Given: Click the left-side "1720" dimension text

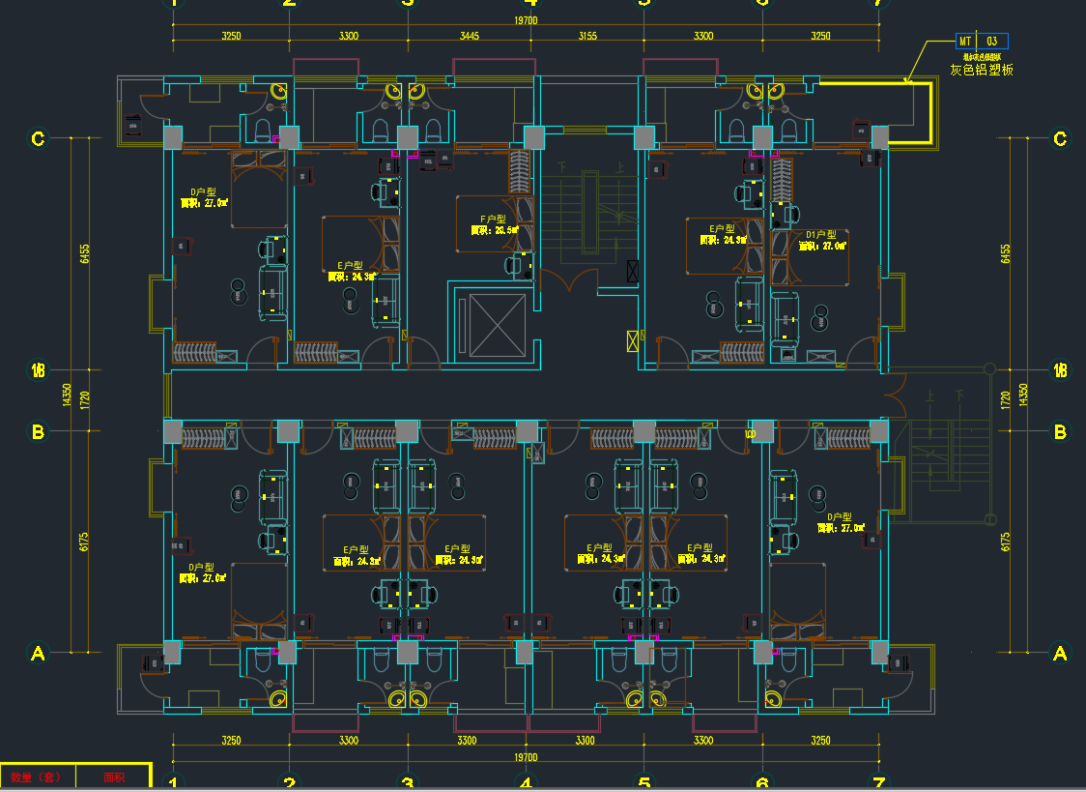Looking at the screenshot, I should (84, 400).
